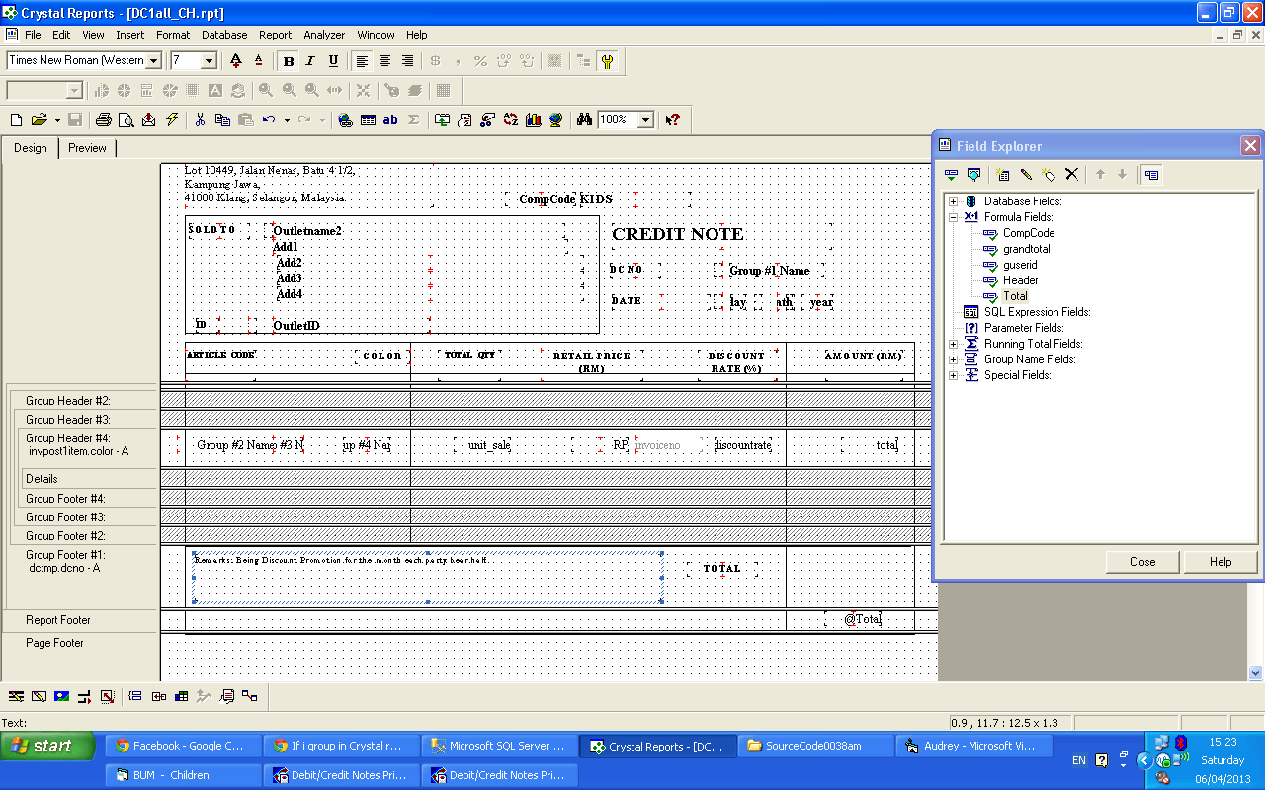
Task: Click the New report icon
Action: [16, 119]
